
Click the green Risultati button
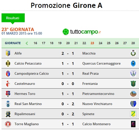(13, 18)
